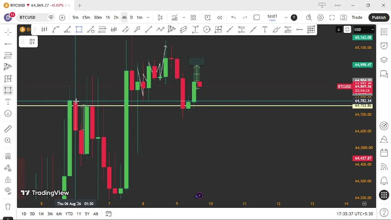
Task: Open the emoji icons tool in sidebar
Action: [x=8, y=113]
